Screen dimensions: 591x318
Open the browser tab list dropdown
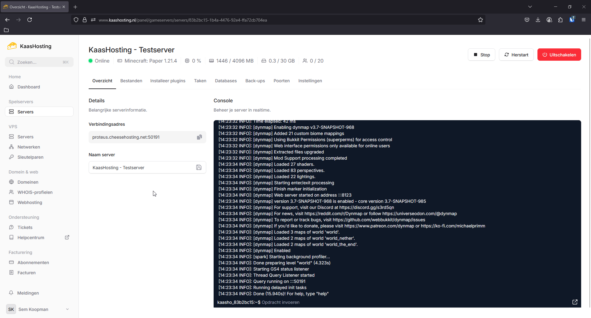click(530, 7)
